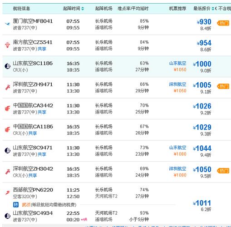Click flight name 深圳航空ZH3042
231x227 pixels.
click(x=33, y=169)
